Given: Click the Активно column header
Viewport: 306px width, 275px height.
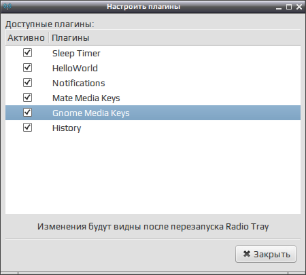Looking at the screenshot, I should (x=27, y=37).
